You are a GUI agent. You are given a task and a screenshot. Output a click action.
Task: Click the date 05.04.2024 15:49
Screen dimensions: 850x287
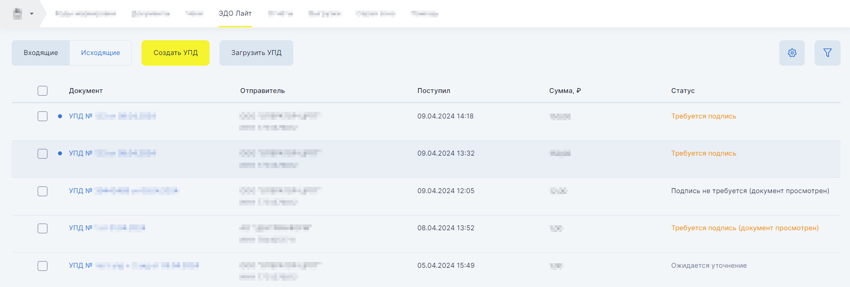pyautogui.click(x=446, y=266)
